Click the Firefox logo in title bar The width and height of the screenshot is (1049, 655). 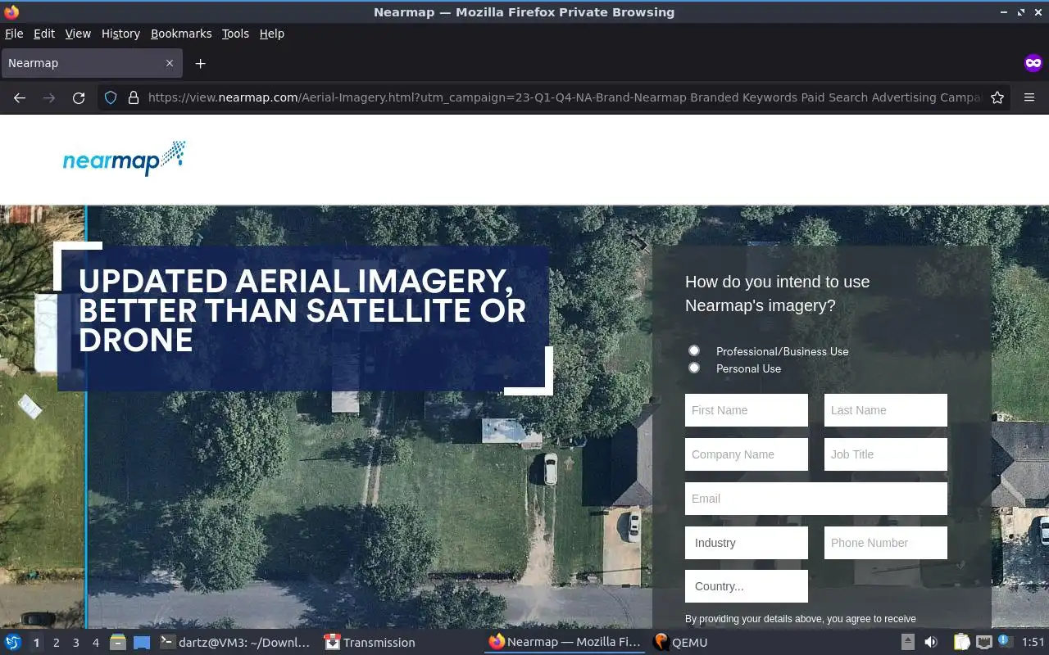11,12
